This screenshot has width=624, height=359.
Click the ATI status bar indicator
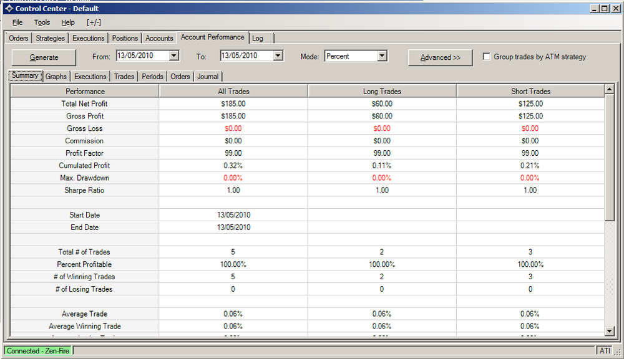tap(605, 351)
